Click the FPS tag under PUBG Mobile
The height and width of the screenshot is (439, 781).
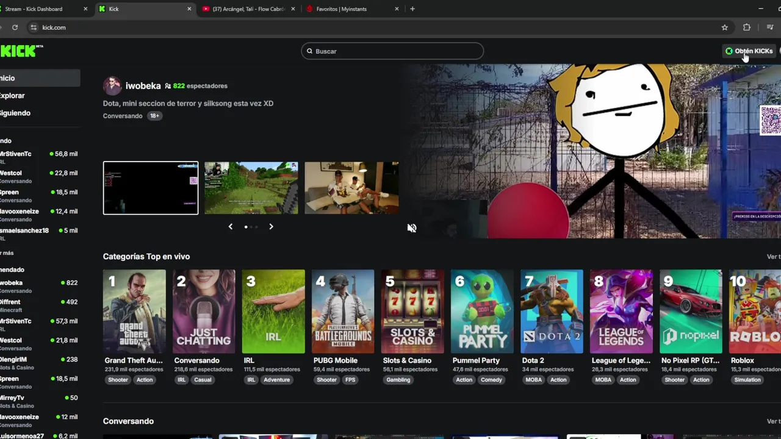coord(350,380)
